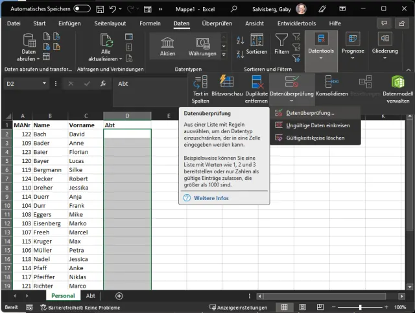Click Anzeigeeinstellungen in status bar

[242, 307]
